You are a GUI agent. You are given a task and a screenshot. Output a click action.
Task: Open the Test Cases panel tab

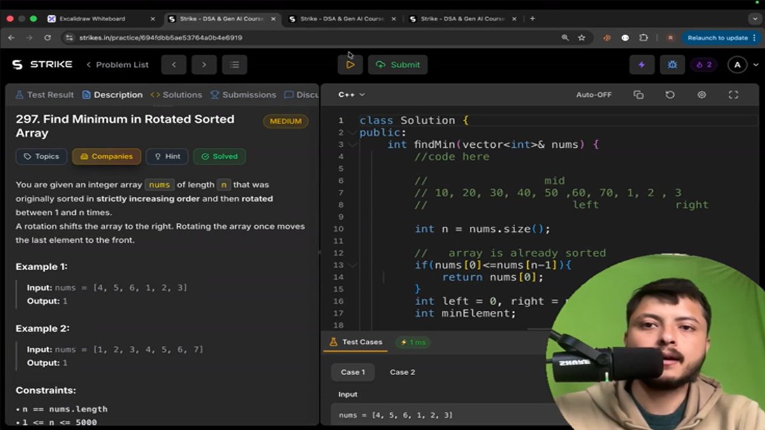coord(356,342)
